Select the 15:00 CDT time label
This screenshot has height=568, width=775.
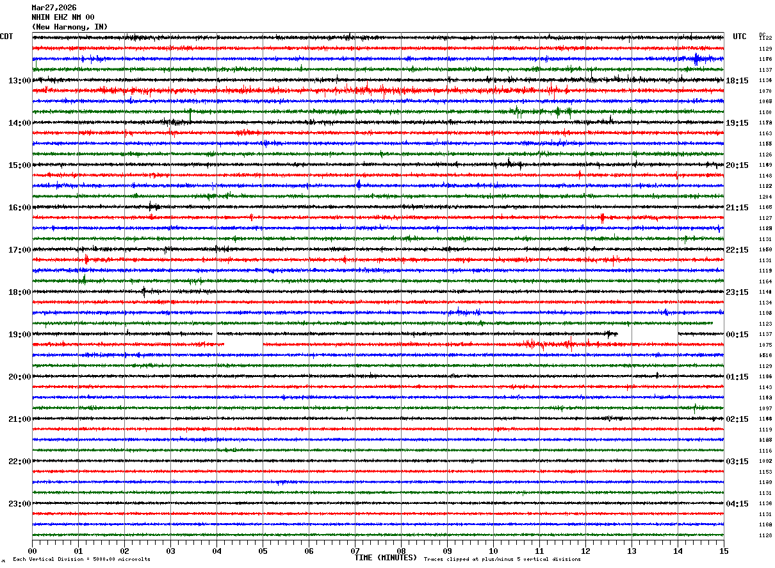pyautogui.click(x=19, y=165)
